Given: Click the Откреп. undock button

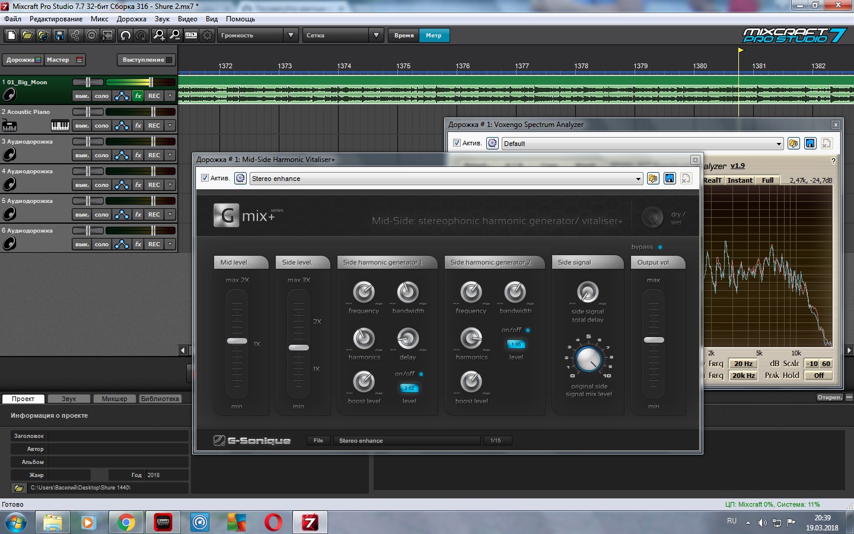Looking at the screenshot, I should pyautogui.click(x=829, y=398).
